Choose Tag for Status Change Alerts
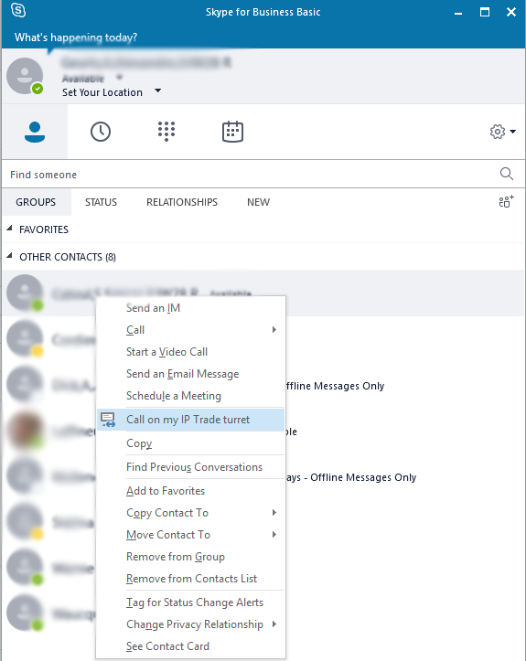This screenshot has width=526, height=661. click(x=190, y=602)
